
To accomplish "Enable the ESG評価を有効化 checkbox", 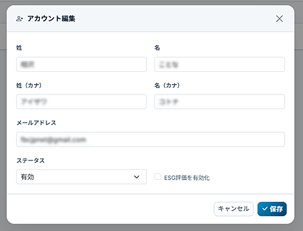I will pyautogui.click(x=158, y=177).
